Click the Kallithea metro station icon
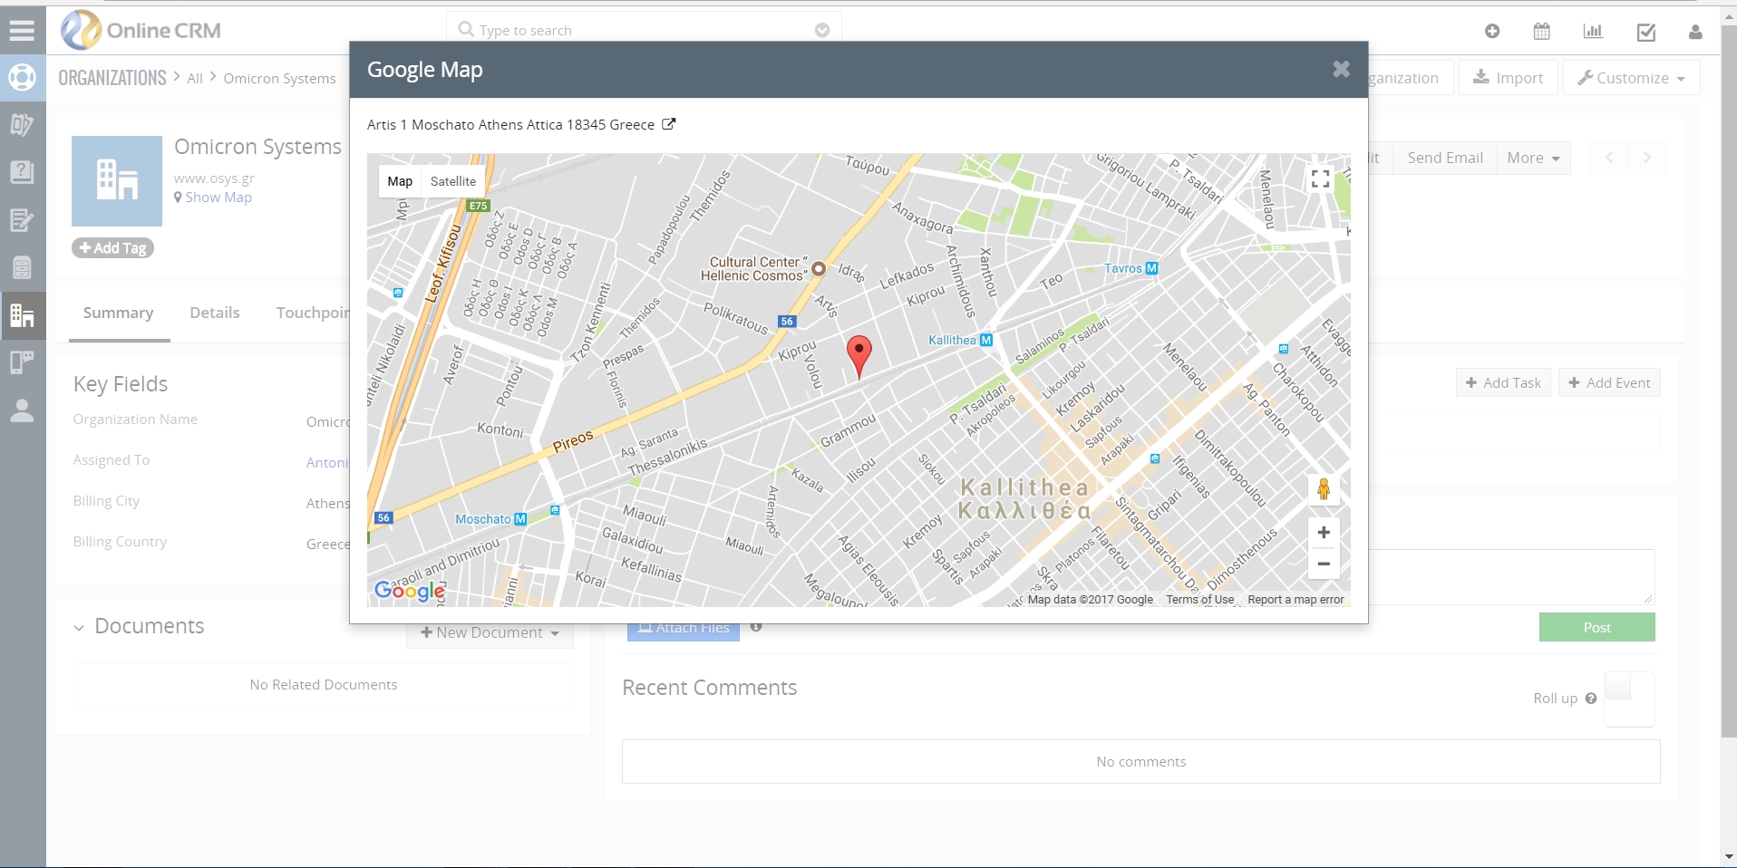 tap(986, 340)
